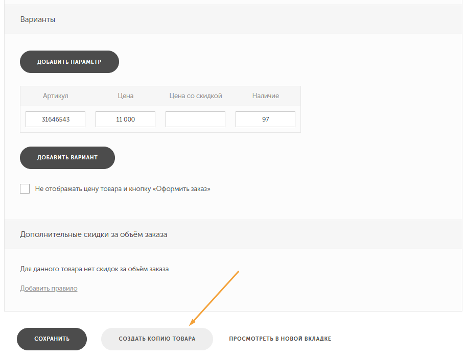Screen dimensions: 466x358
Task: Click the Цена column header
Action: (125, 96)
